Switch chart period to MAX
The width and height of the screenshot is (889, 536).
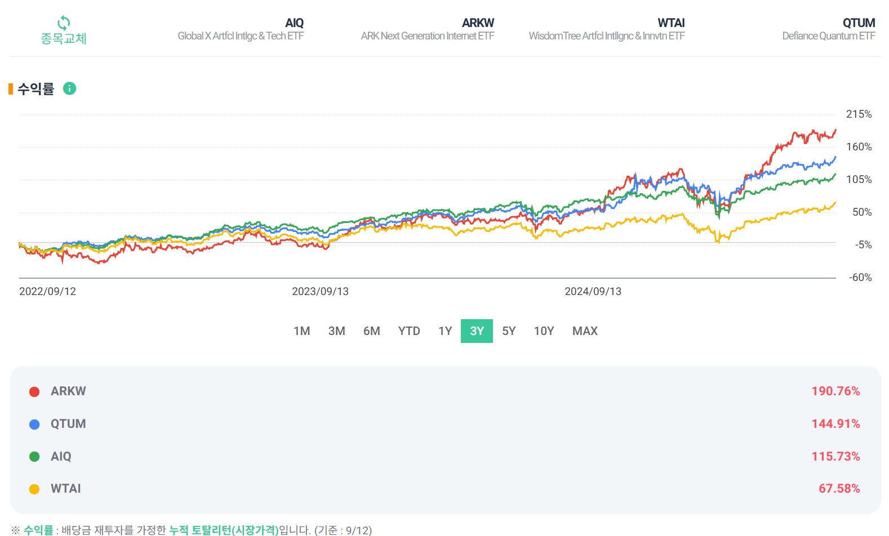[585, 331]
